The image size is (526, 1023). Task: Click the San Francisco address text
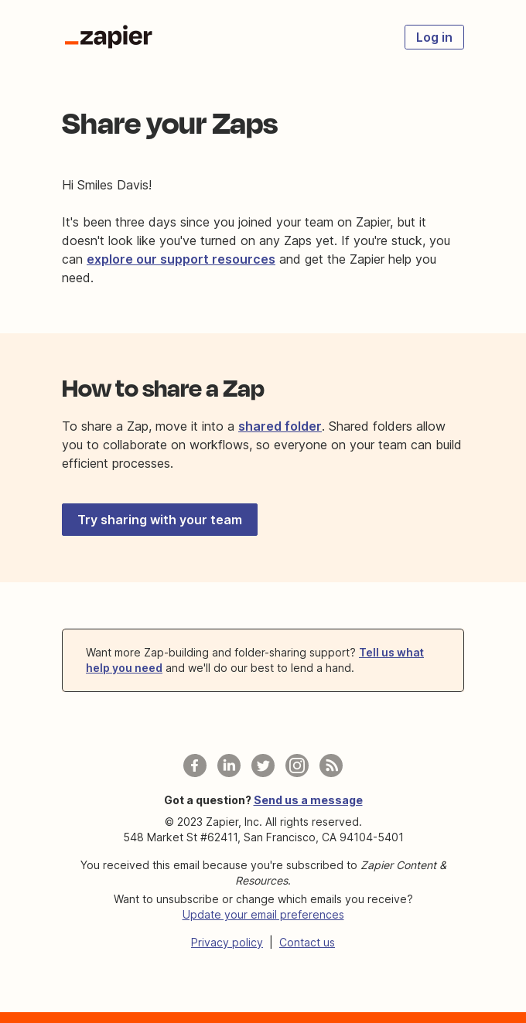(x=262, y=837)
